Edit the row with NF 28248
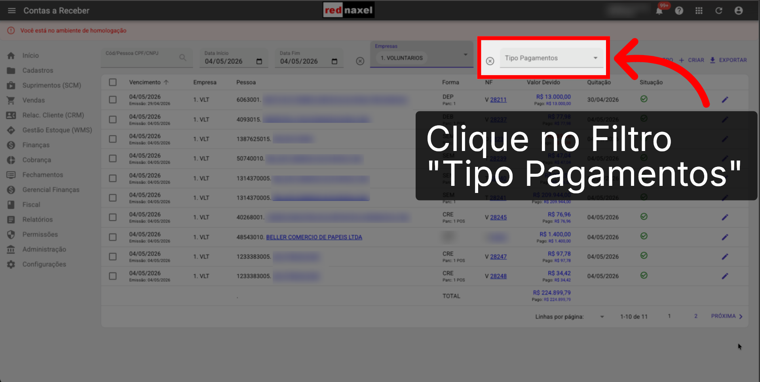Viewport: 760px width, 382px height. [x=725, y=276]
